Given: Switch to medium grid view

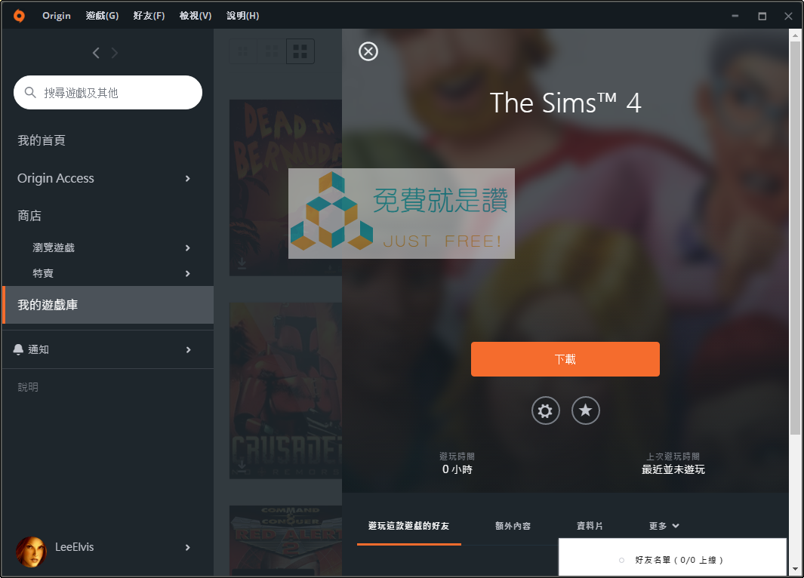Looking at the screenshot, I should 271,51.
